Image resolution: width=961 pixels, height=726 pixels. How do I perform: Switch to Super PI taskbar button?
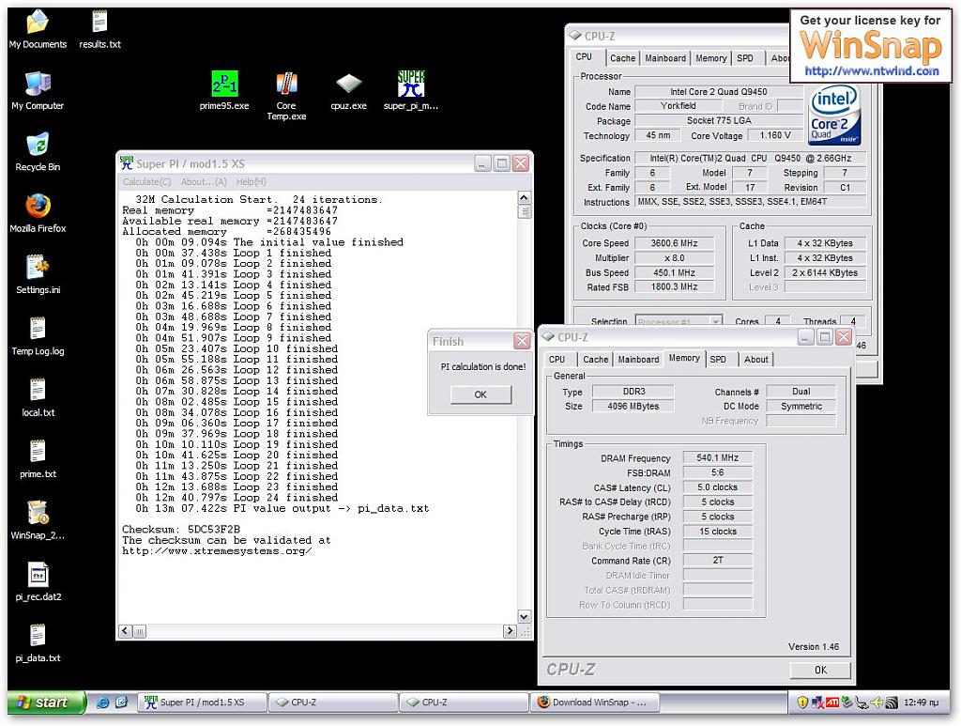[203, 703]
